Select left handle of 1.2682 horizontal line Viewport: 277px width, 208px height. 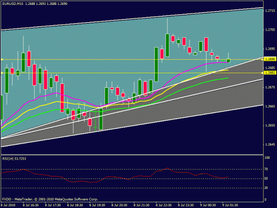click(x=2, y=73)
